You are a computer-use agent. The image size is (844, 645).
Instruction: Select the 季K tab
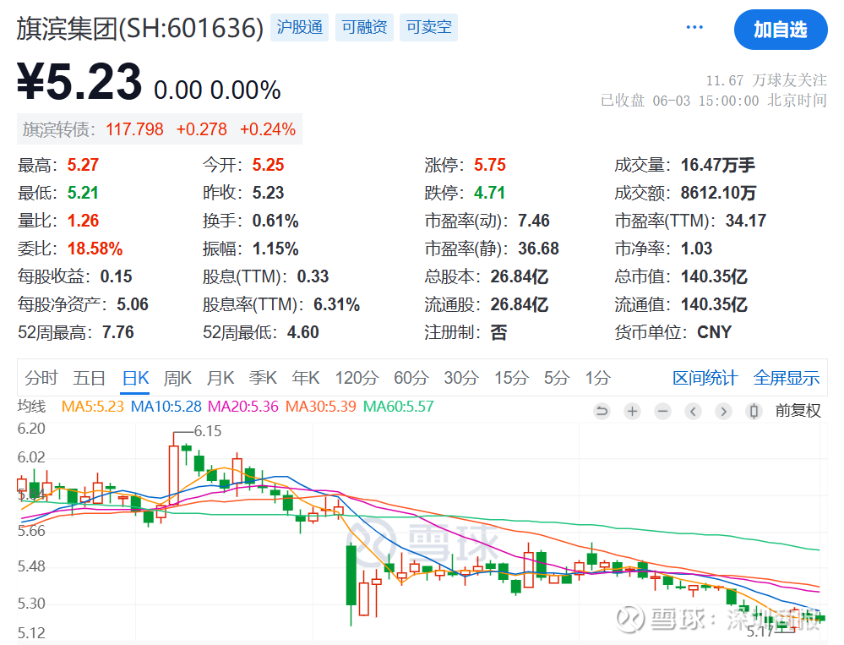click(x=263, y=378)
